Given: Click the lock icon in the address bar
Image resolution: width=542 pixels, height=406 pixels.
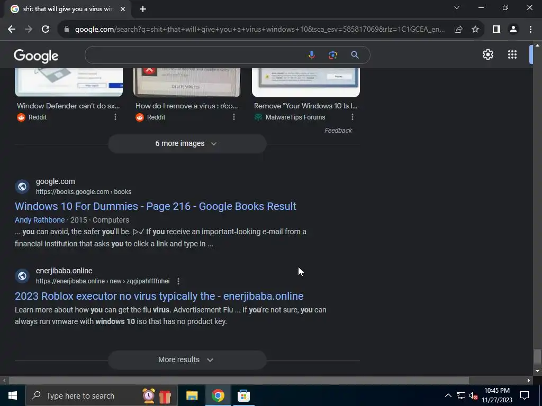Looking at the screenshot, I should (67, 30).
